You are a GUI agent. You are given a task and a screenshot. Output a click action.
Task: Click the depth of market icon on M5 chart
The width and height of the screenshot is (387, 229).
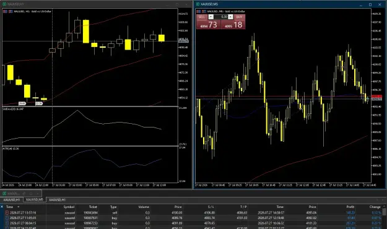point(204,11)
